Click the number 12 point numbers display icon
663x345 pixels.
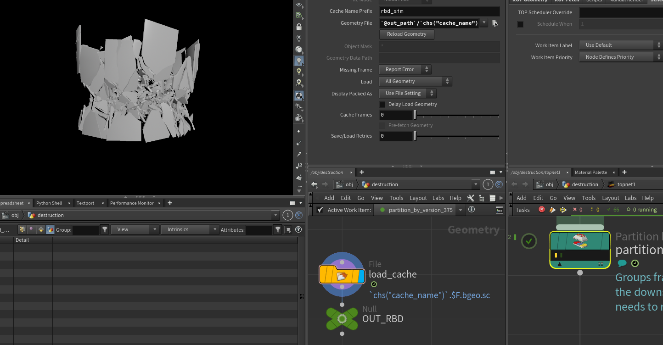(299, 166)
